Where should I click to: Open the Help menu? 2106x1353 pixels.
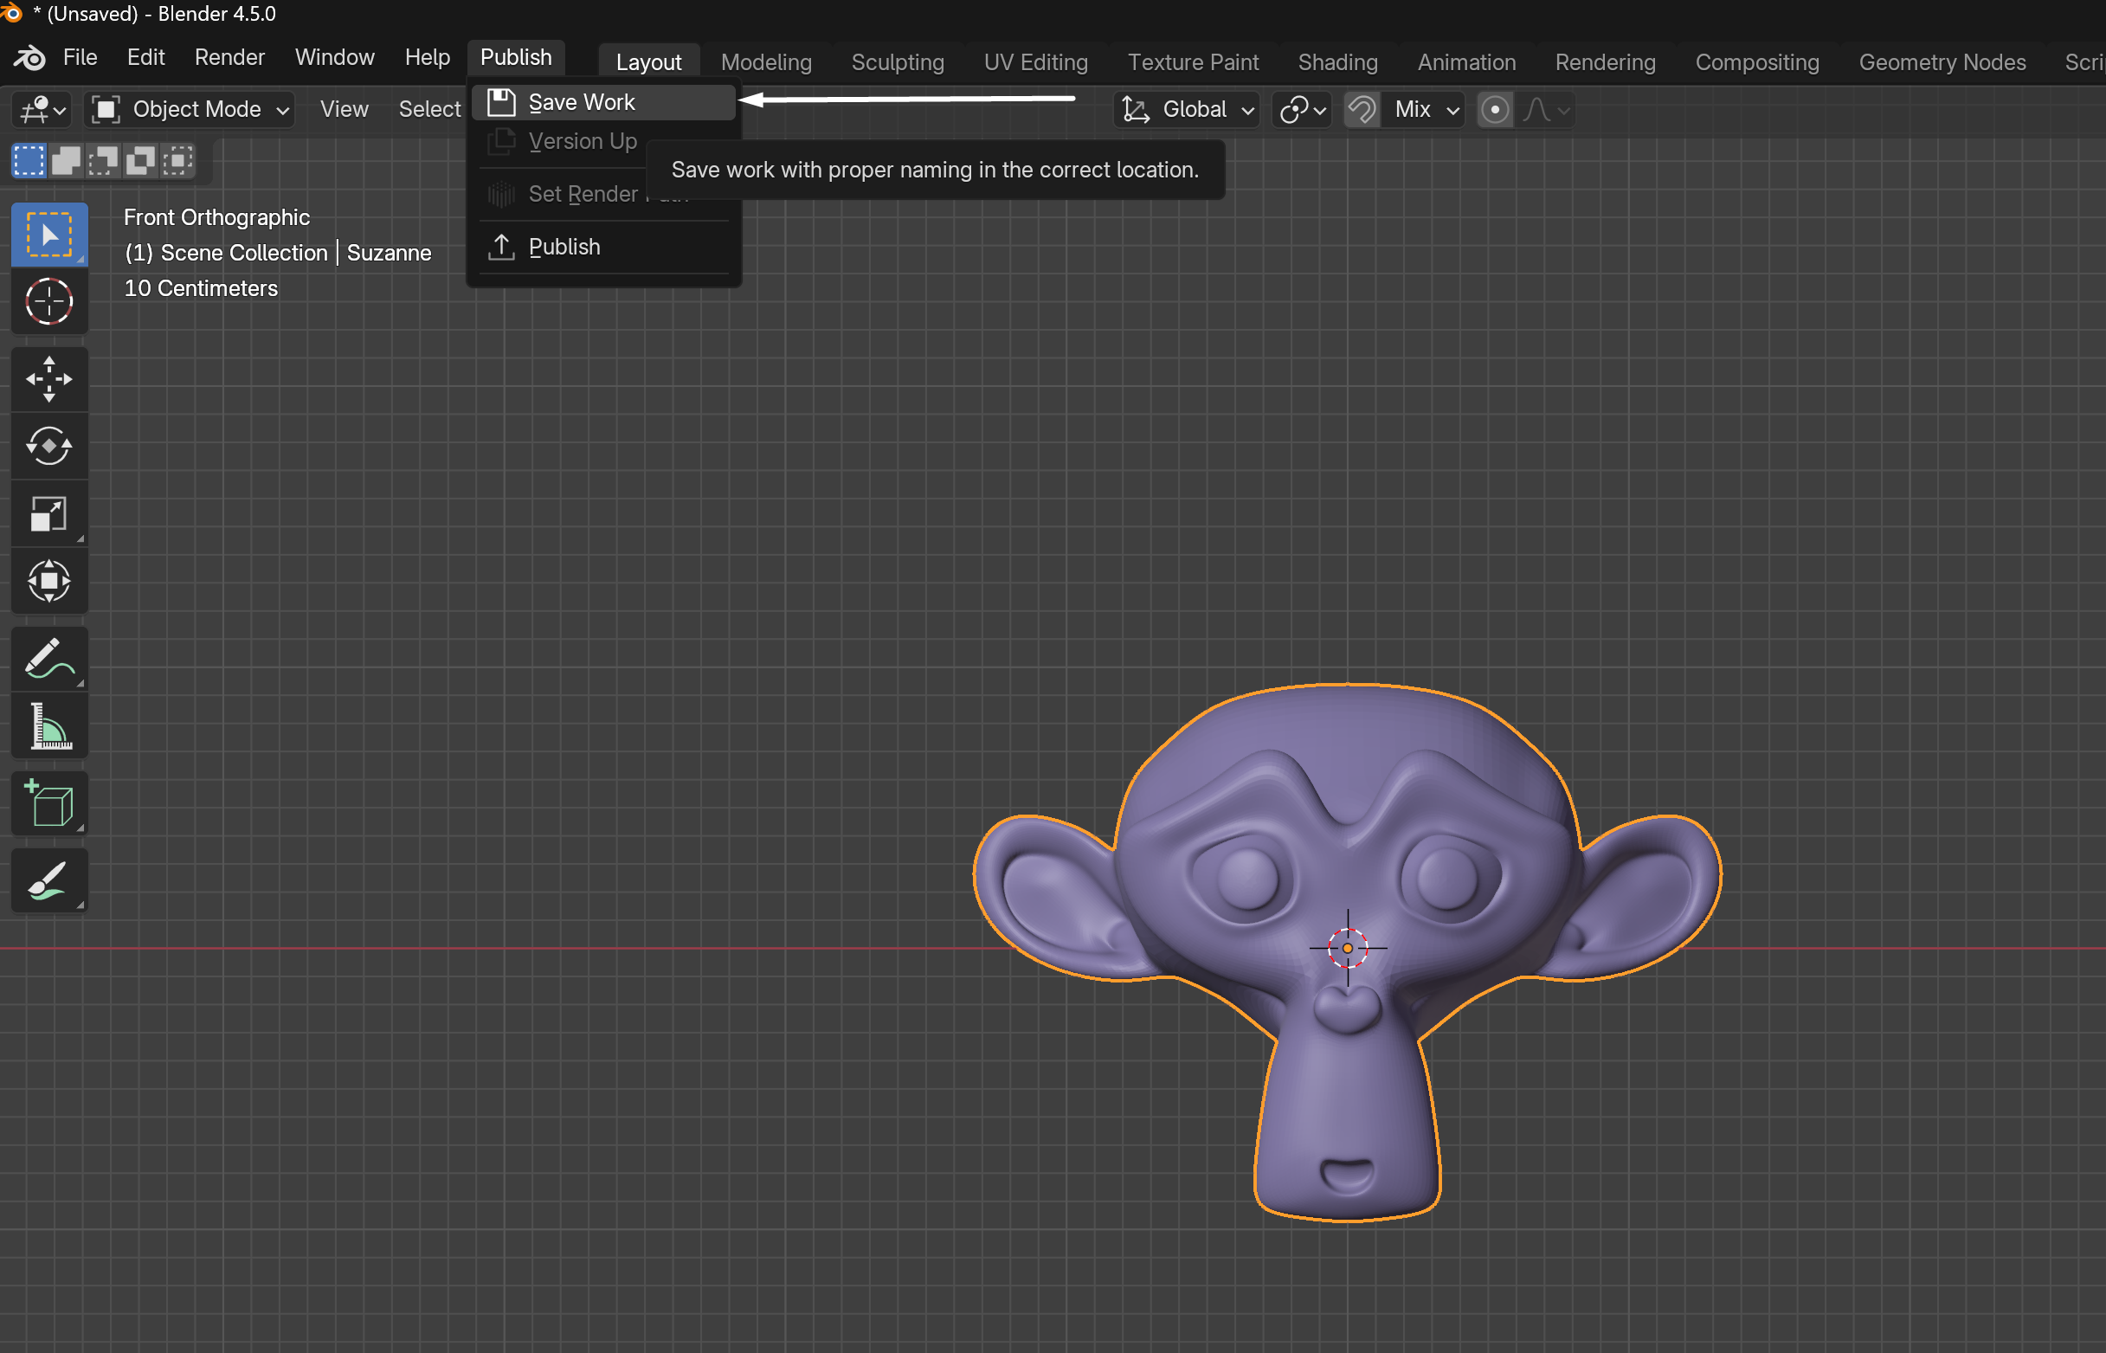point(428,58)
